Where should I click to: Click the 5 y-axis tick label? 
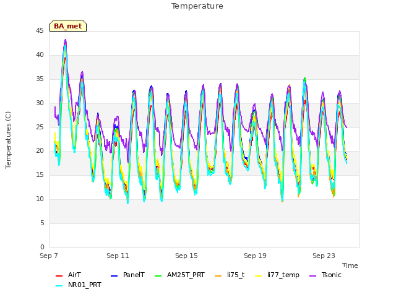42,223
